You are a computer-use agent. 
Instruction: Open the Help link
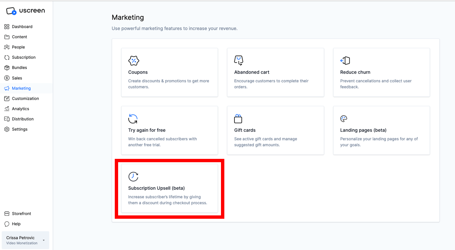click(16, 224)
